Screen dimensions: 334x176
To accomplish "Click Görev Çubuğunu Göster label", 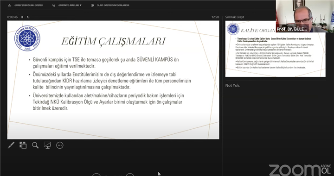I will click(29, 5).
